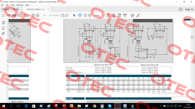This screenshot has height=109, width=195.
Task: Show hidden system tray icons
Action: 161,106
